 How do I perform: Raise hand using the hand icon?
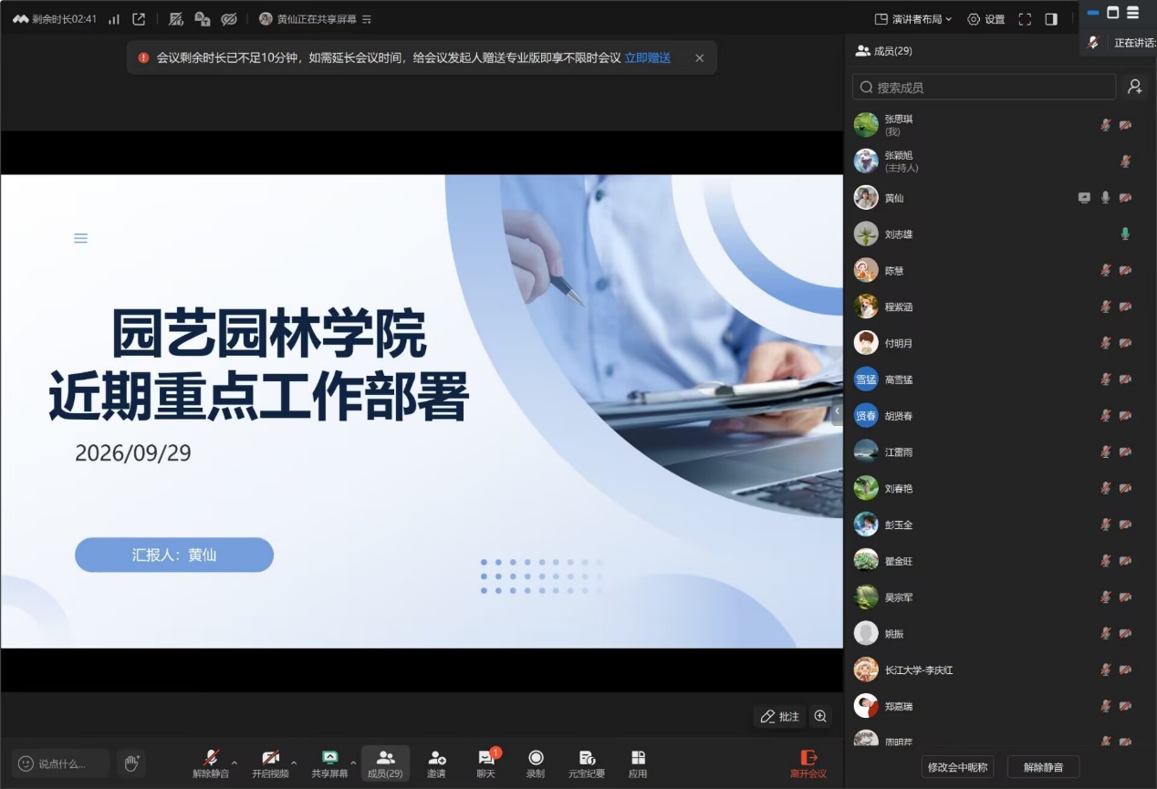pyautogui.click(x=131, y=763)
